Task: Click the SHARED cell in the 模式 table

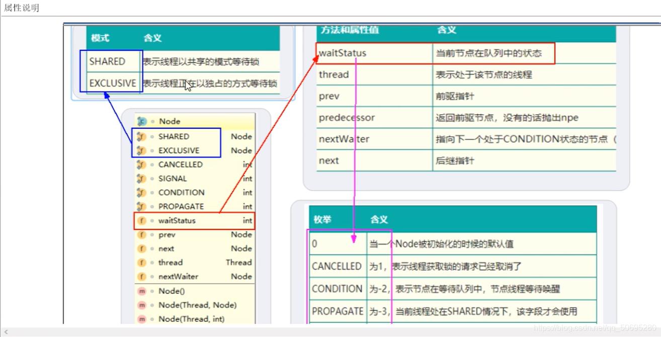Action: point(113,61)
